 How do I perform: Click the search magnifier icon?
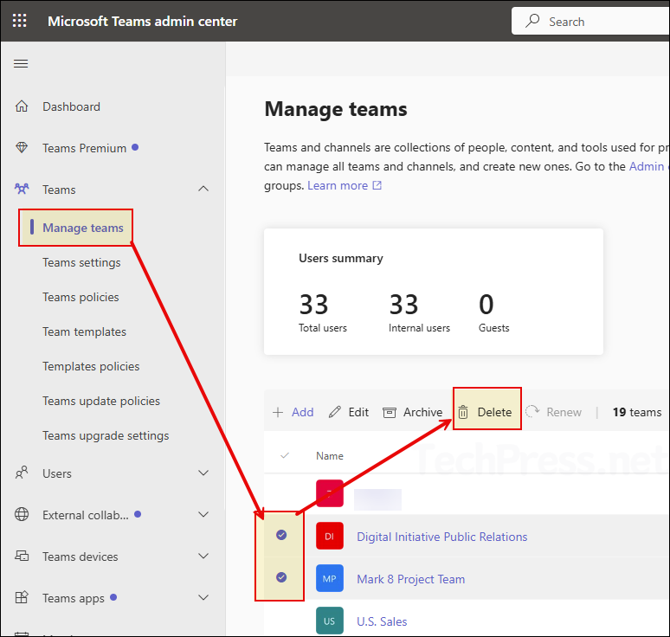click(x=532, y=21)
